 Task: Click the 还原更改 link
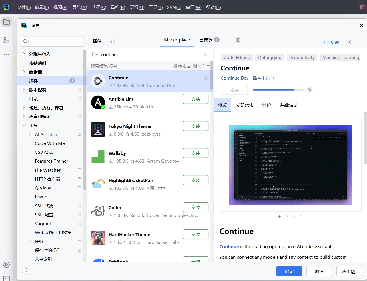click(331, 42)
